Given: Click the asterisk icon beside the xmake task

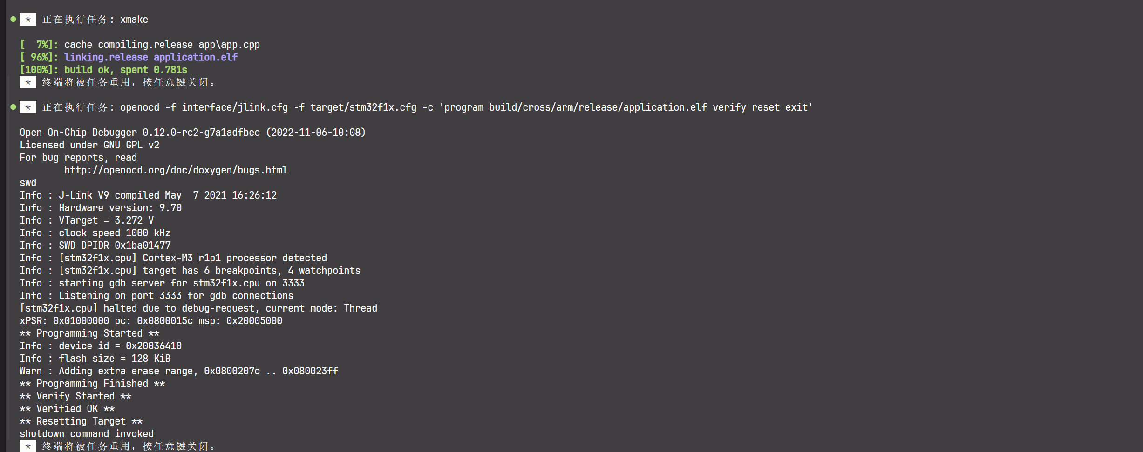Looking at the screenshot, I should [x=28, y=20].
